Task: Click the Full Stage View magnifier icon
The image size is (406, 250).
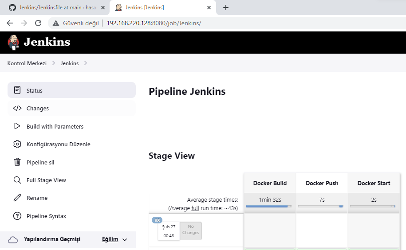Action: click(x=17, y=180)
